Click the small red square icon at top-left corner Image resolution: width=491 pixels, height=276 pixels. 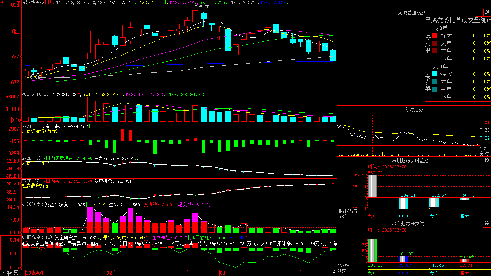[x=1, y=1]
